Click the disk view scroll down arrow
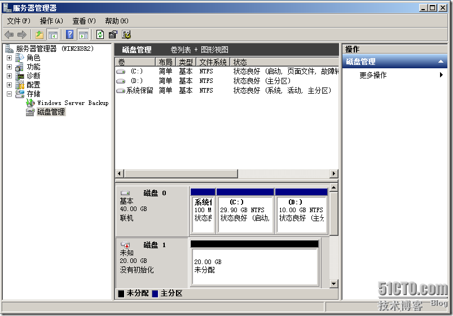Image resolution: width=453 pixels, height=316 pixels. coord(333,284)
